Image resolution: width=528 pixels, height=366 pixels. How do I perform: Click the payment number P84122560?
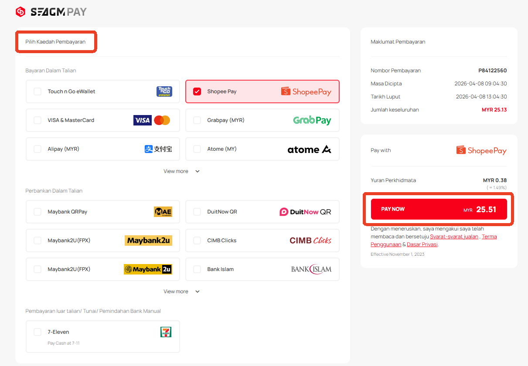point(492,71)
